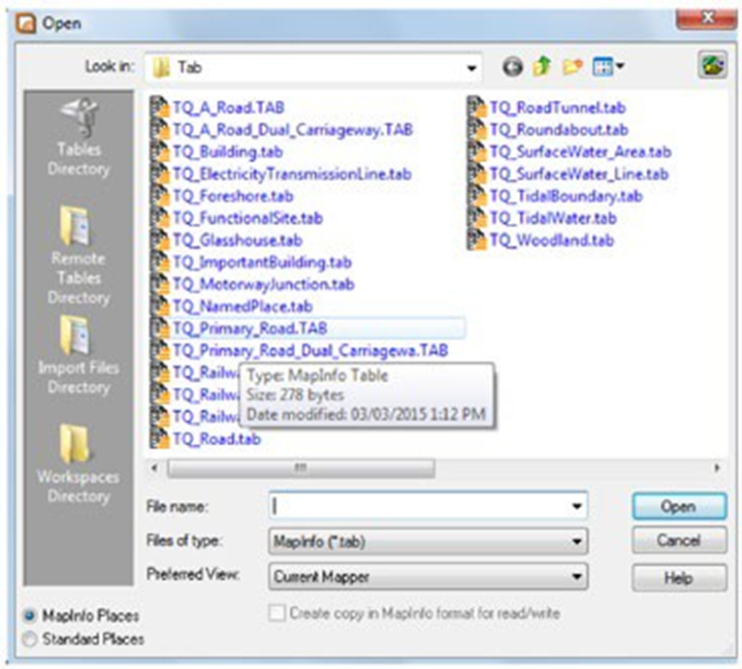Expand the Look in folder dropdown
This screenshot has height=669, width=742.
coord(471,68)
